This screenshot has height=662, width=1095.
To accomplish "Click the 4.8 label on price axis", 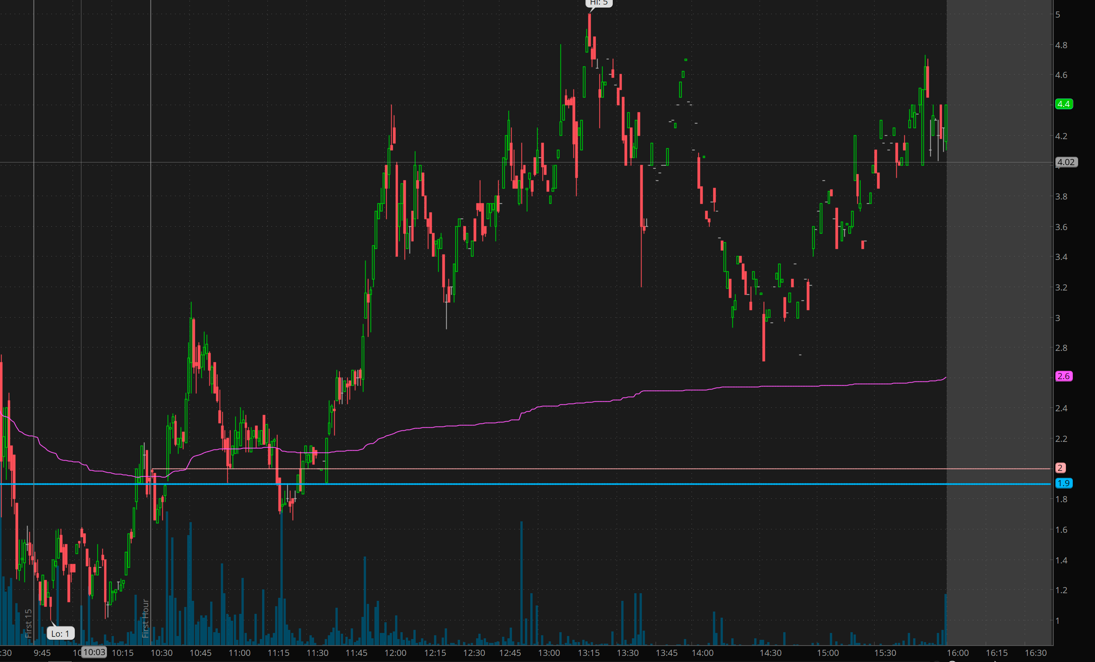I will pos(1061,45).
